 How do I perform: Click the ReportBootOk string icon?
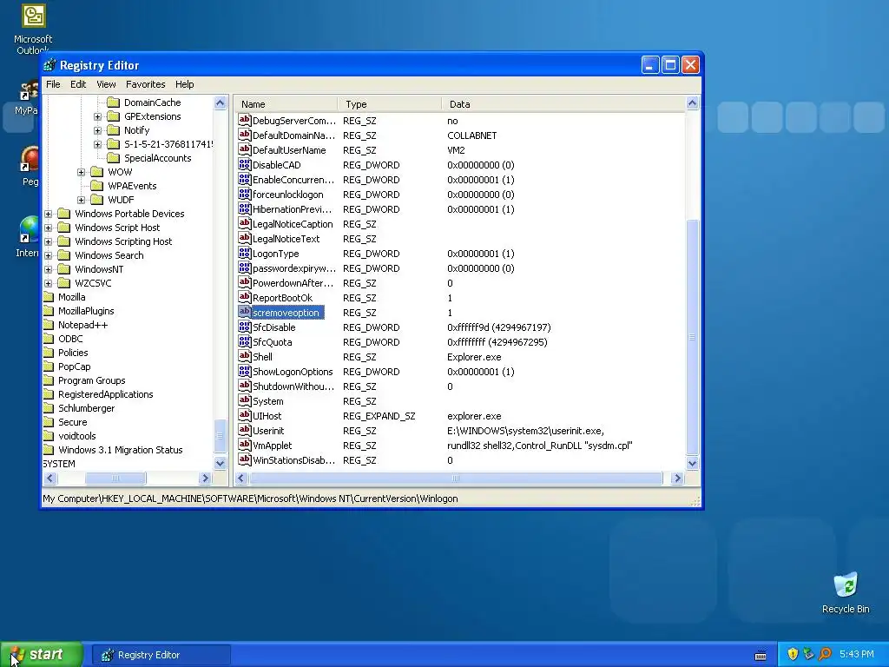[x=244, y=297]
